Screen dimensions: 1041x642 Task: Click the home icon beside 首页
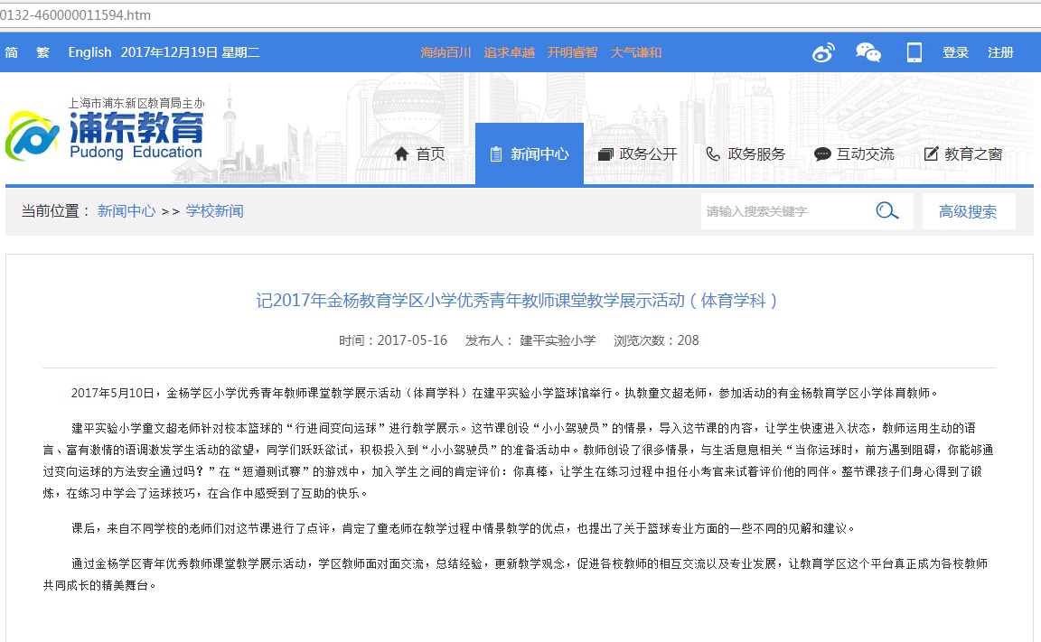click(401, 154)
